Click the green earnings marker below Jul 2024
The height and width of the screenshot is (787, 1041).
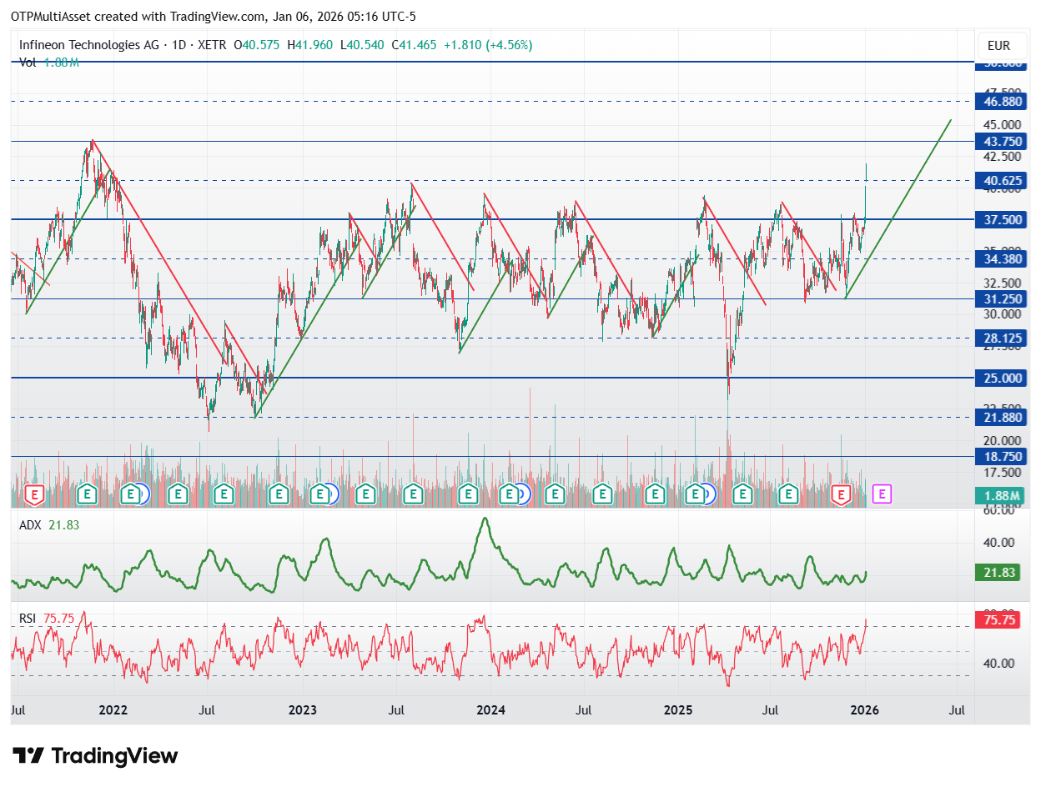pos(603,494)
